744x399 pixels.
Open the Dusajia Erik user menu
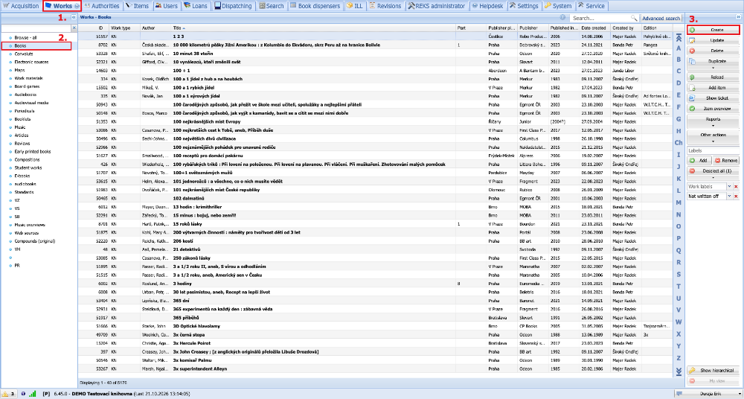coord(708,394)
